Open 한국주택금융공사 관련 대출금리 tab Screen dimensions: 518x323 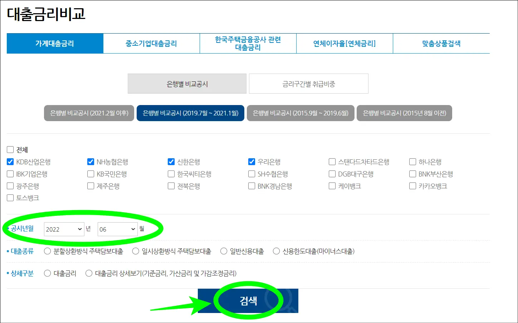(248, 44)
